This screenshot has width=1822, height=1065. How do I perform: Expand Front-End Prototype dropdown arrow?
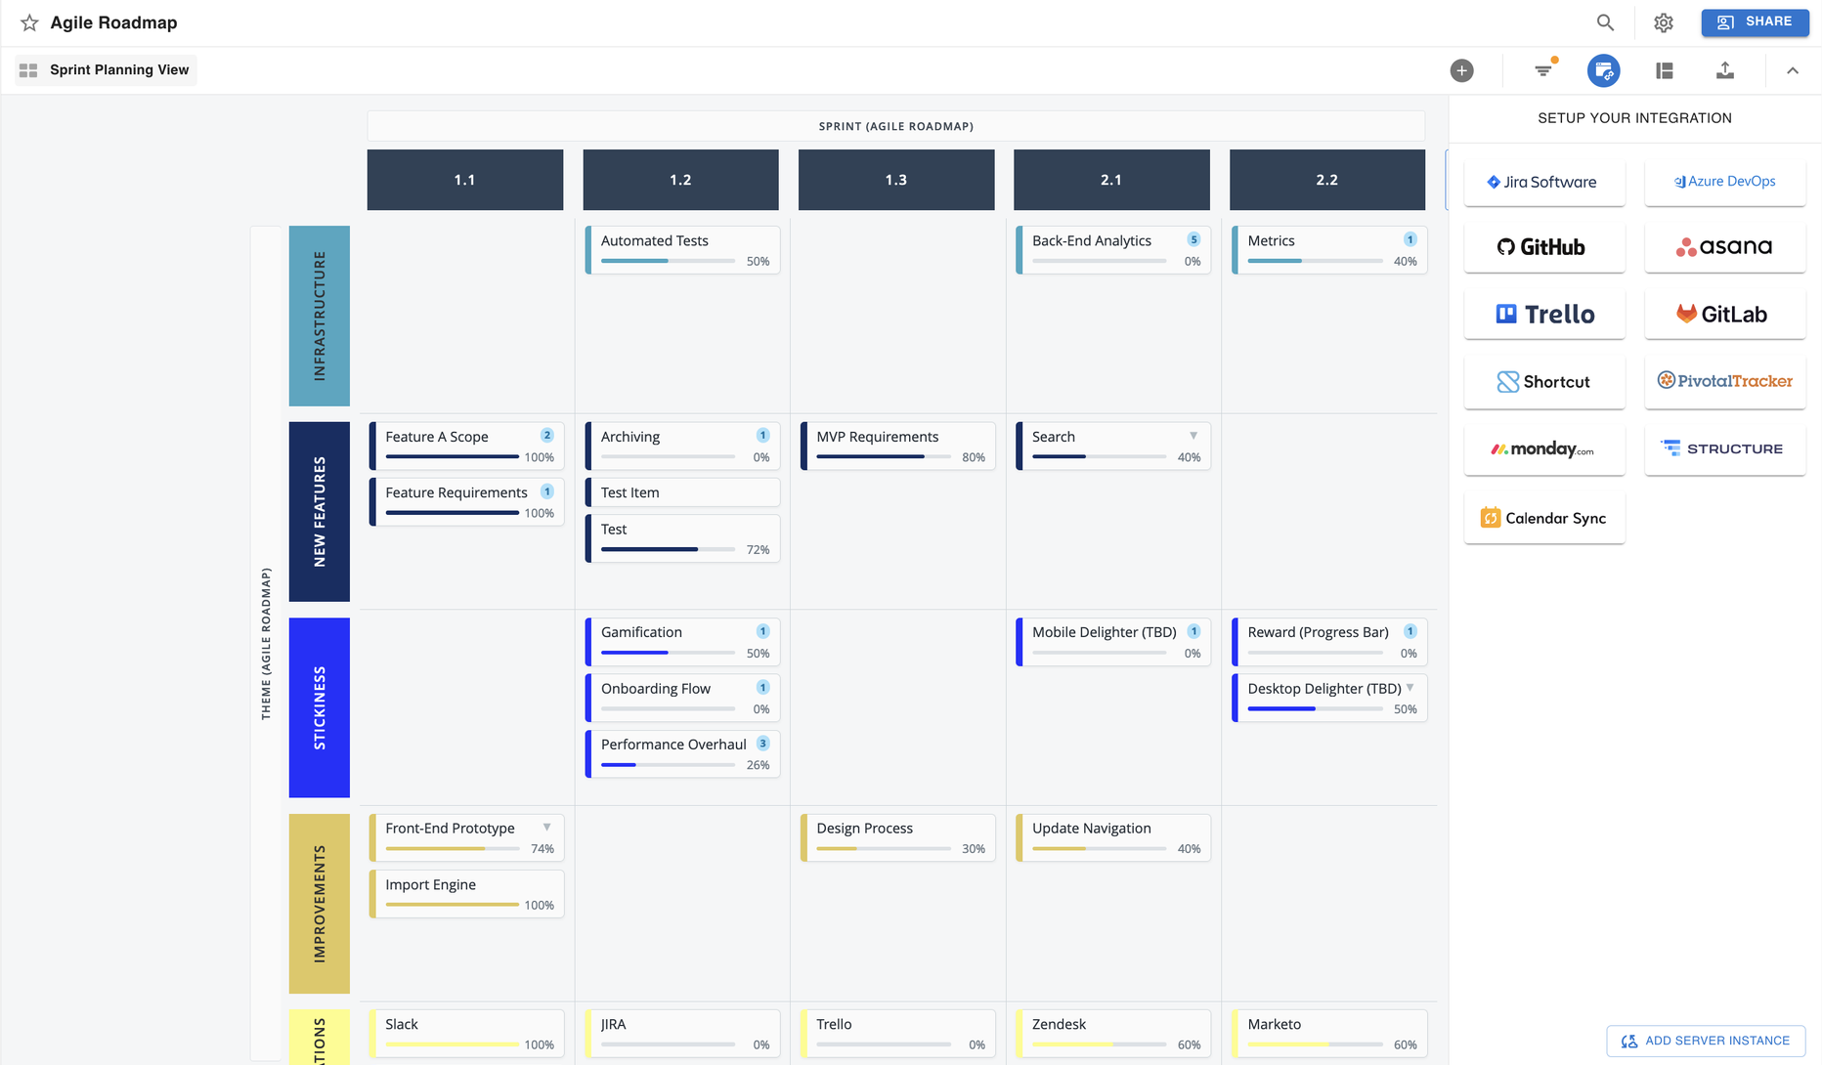coord(546,828)
